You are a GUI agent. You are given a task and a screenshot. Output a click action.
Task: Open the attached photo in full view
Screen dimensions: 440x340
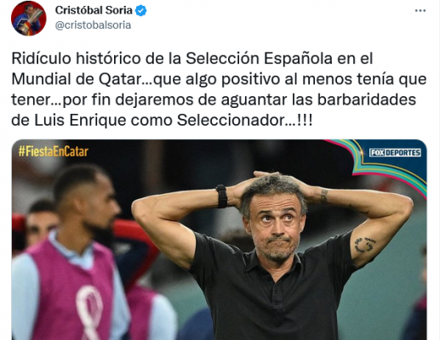[x=220, y=240]
